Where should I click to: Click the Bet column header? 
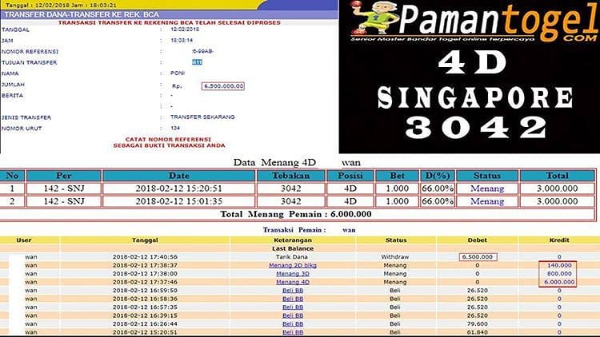coord(397,176)
